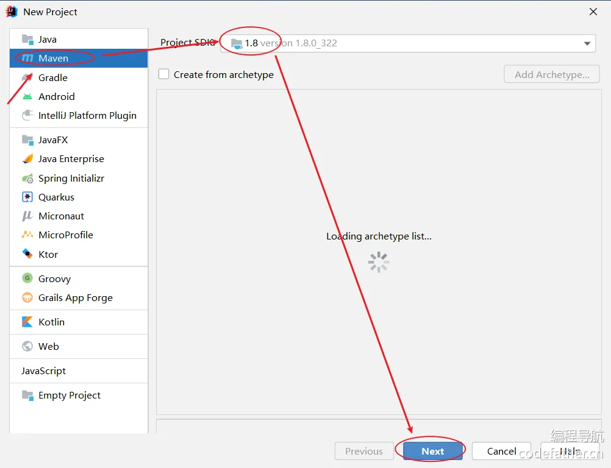Click the Kotlin K icon
The width and height of the screenshot is (611, 468).
tap(27, 322)
